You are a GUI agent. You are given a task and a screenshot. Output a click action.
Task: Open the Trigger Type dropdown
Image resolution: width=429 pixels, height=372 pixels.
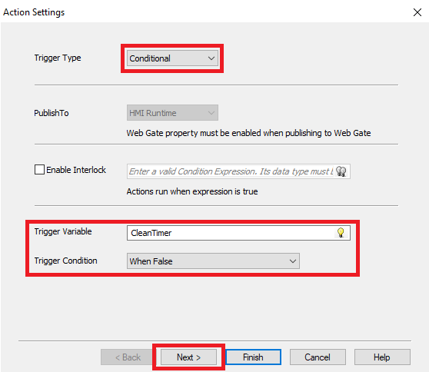pyautogui.click(x=172, y=58)
